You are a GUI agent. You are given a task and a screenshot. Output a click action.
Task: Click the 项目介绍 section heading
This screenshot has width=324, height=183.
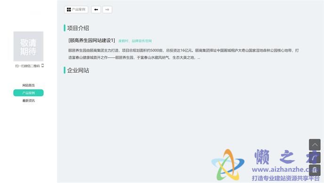coord(78,28)
